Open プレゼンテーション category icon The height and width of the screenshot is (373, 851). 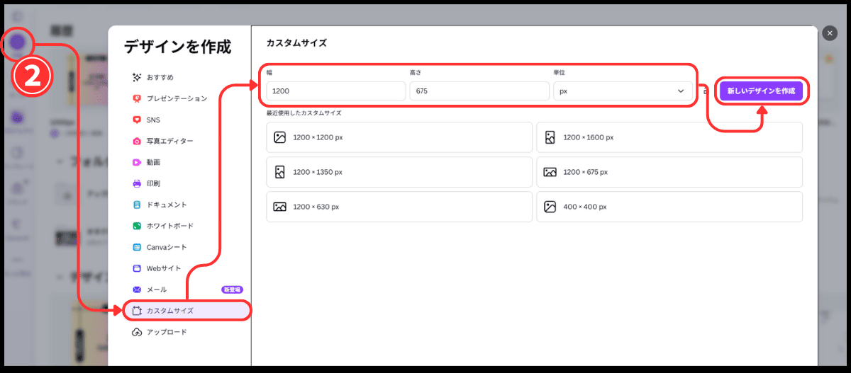click(137, 98)
